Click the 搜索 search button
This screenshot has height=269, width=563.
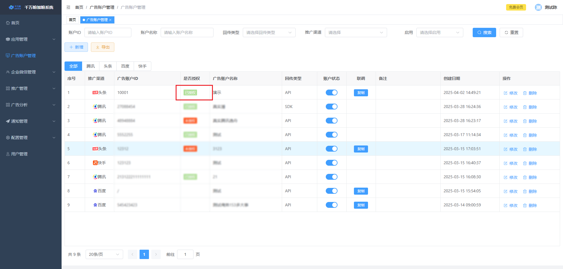point(484,32)
